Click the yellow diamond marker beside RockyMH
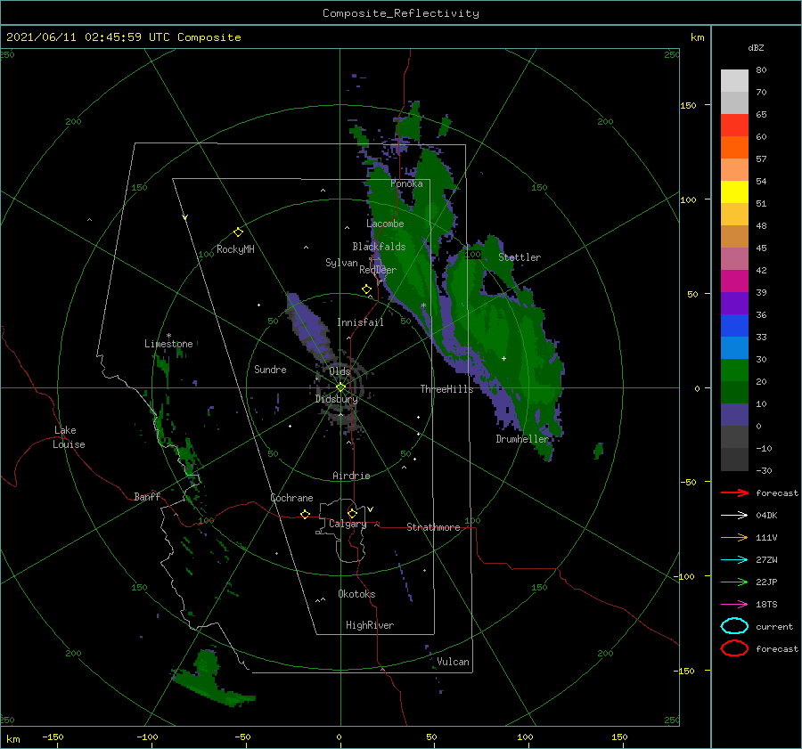The width and height of the screenshot is (802, 749). 238,232
